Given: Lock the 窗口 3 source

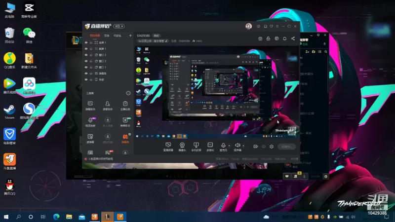Looking at the screenshot, I should tap(91, 55).
